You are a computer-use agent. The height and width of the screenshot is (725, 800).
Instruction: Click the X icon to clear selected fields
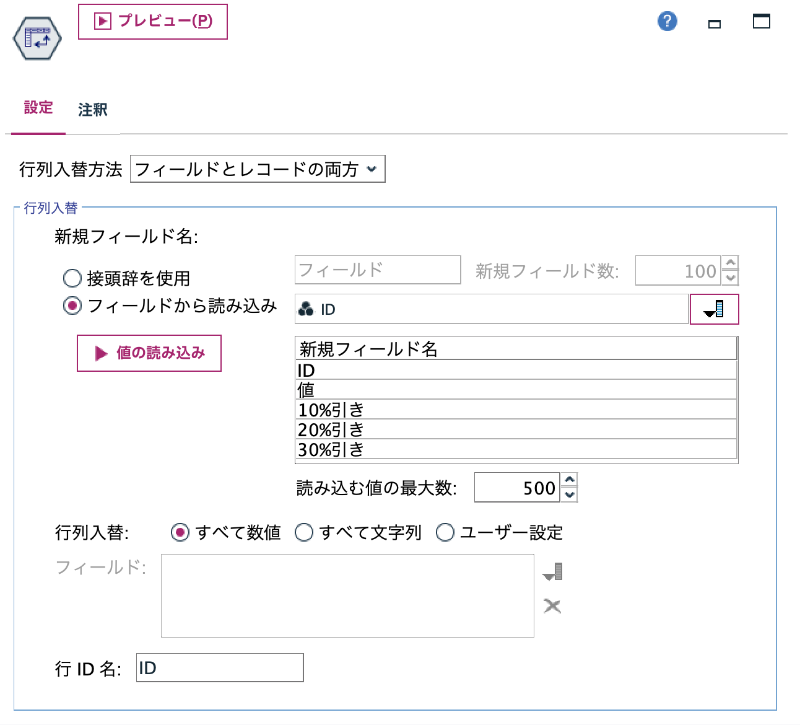click(x=552, y=606)
